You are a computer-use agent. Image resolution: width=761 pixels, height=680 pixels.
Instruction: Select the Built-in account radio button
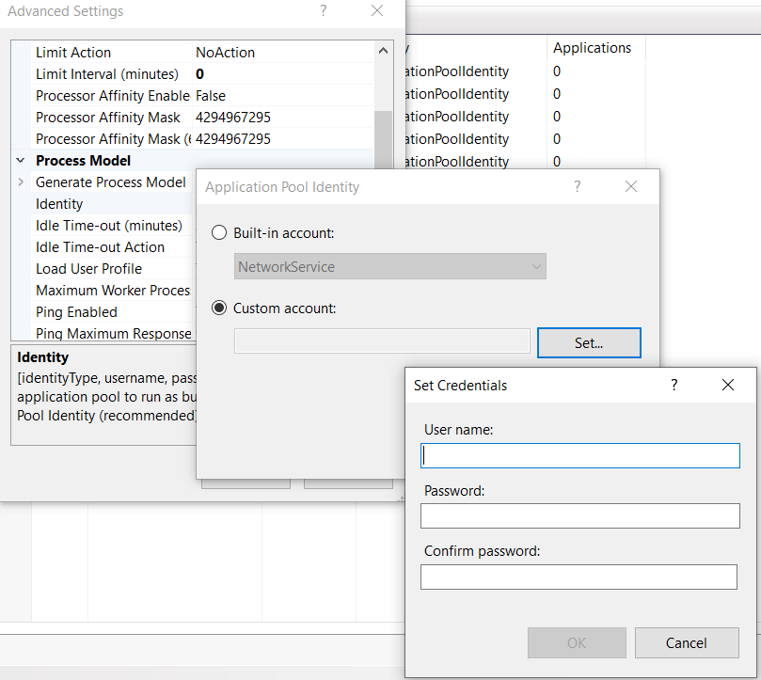219,233
